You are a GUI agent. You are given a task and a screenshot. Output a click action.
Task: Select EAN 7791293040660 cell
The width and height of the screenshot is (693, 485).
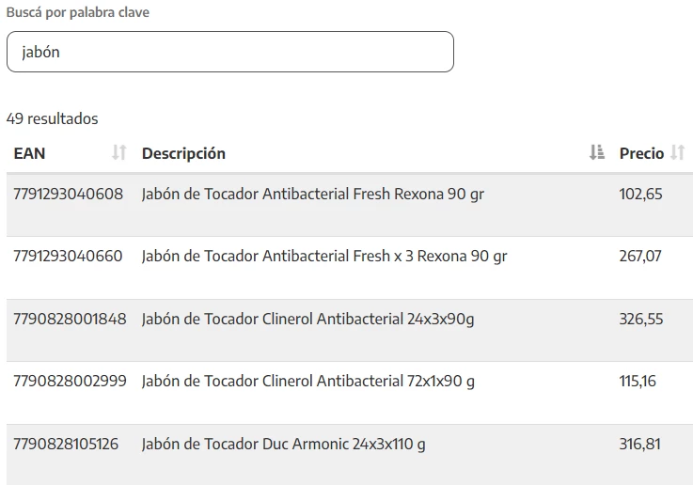[x=68, y=256]
